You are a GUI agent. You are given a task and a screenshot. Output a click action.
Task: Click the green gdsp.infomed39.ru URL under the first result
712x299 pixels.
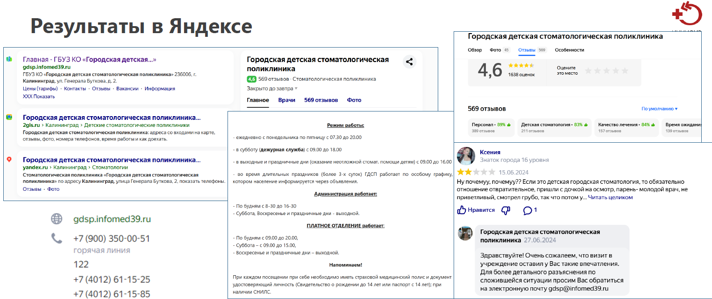click(x=47, y=67)
